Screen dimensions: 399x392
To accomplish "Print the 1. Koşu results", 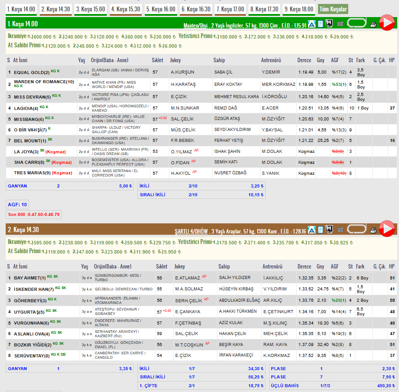I will 373,25.
